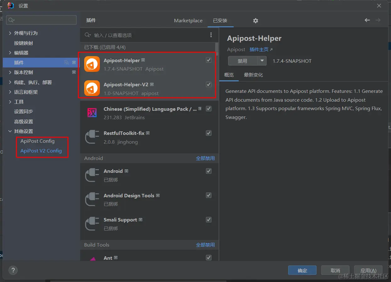Click the RestfulToolkit-fix plugin plug icon
This screenshot has height=282, width=391.
pyautogui.click(x=92, y=137)
